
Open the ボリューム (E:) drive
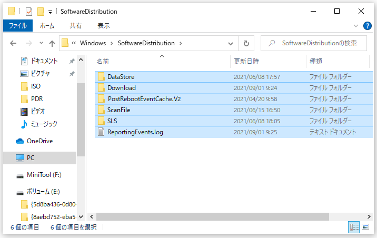[x=43, y=192]
